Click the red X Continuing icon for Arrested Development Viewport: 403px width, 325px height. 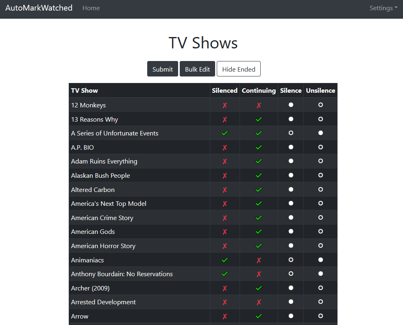click(x=259, y=302)
